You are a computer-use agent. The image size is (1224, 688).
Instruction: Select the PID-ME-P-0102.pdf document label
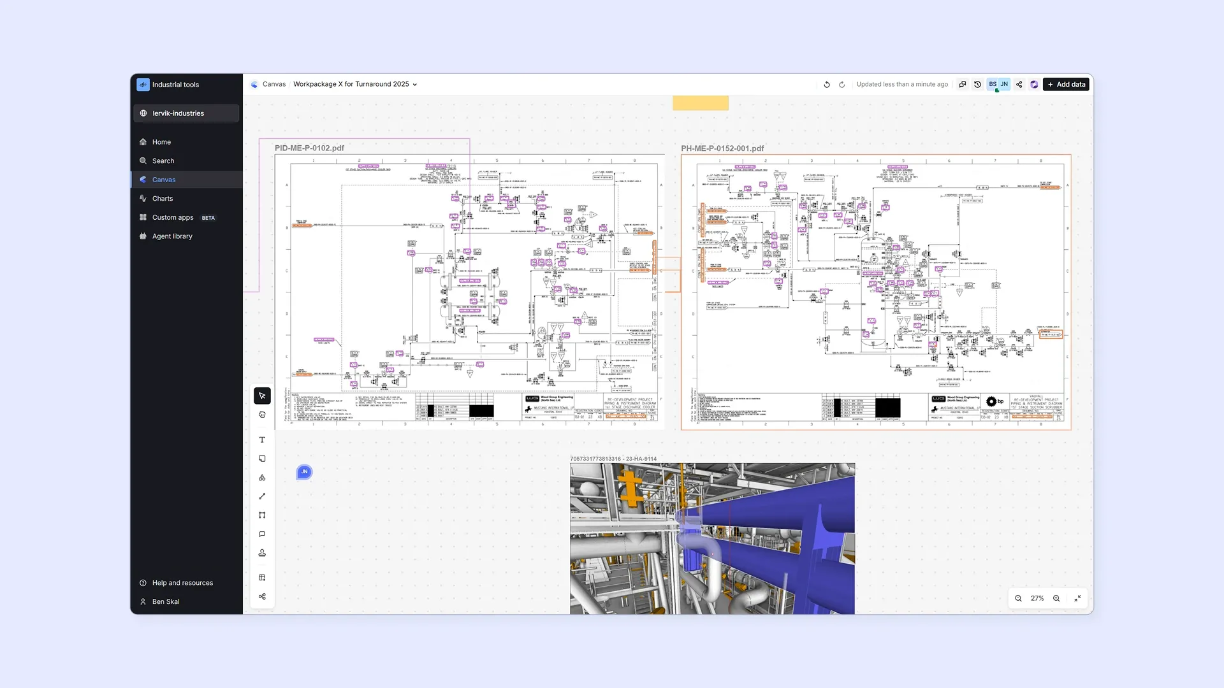click(x=309, y=148)
